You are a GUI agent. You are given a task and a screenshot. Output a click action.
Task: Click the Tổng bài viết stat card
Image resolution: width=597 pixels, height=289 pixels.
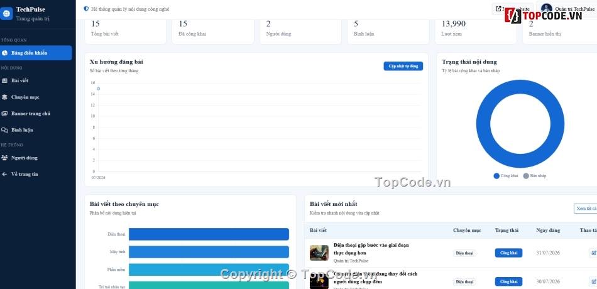tap(125, 31)
